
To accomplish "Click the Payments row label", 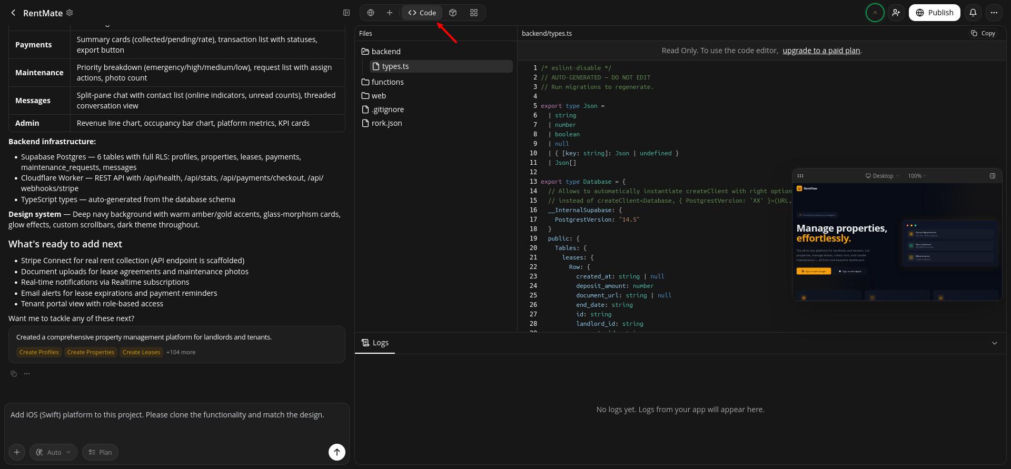I will (x=34, y=45).
